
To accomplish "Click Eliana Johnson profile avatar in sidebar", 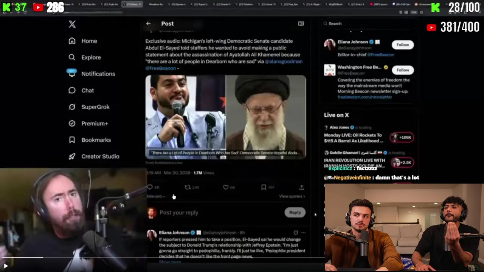I will (x=330, y=45).
